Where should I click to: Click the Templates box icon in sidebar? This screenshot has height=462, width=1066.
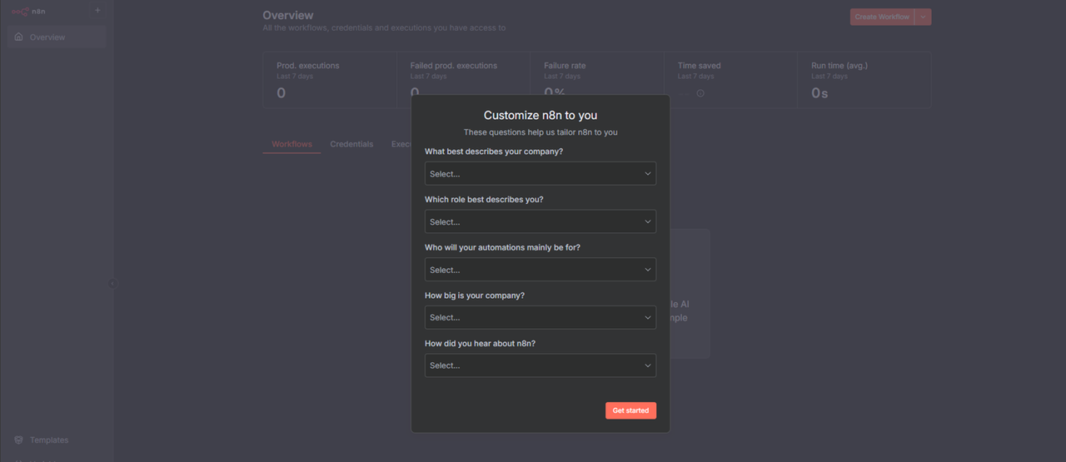(x=19, y=440)
